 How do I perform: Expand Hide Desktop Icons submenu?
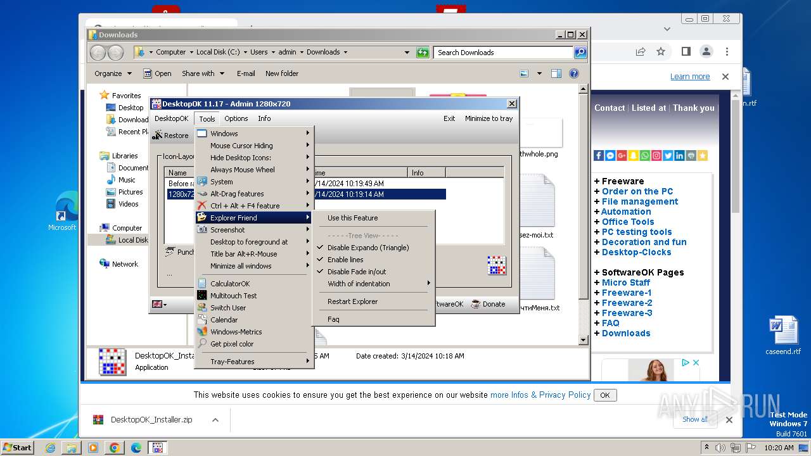[x=254, y=158]
